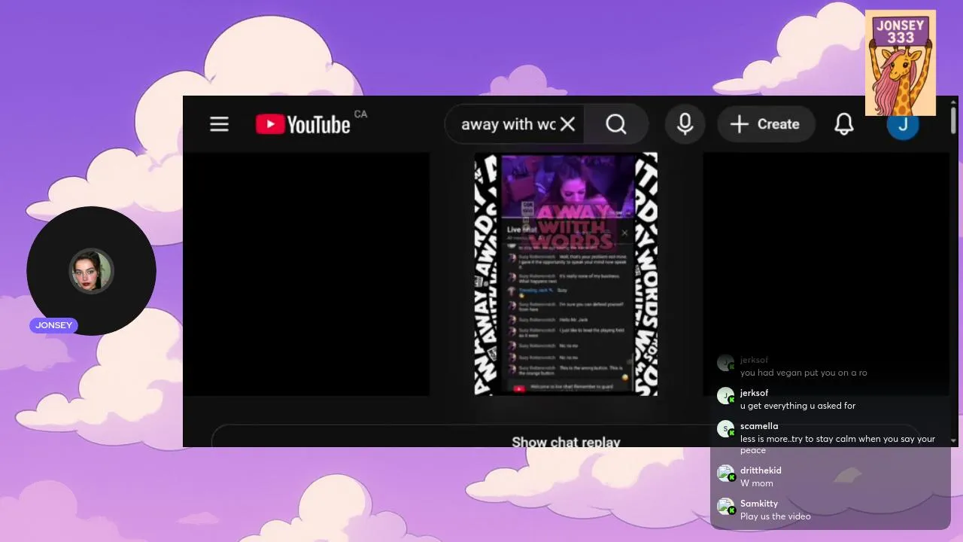Click chat username scamella
Screen dimensions: 963x542
(759, 426)
